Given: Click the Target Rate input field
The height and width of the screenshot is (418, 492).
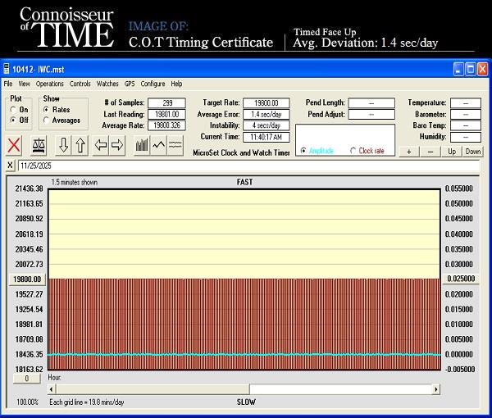Looking at the screenshot, I should (x=266, y=102).
